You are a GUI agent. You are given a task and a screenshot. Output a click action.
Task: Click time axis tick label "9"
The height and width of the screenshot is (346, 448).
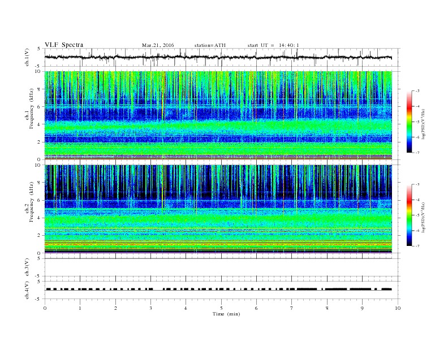click(x=362, y=308)
